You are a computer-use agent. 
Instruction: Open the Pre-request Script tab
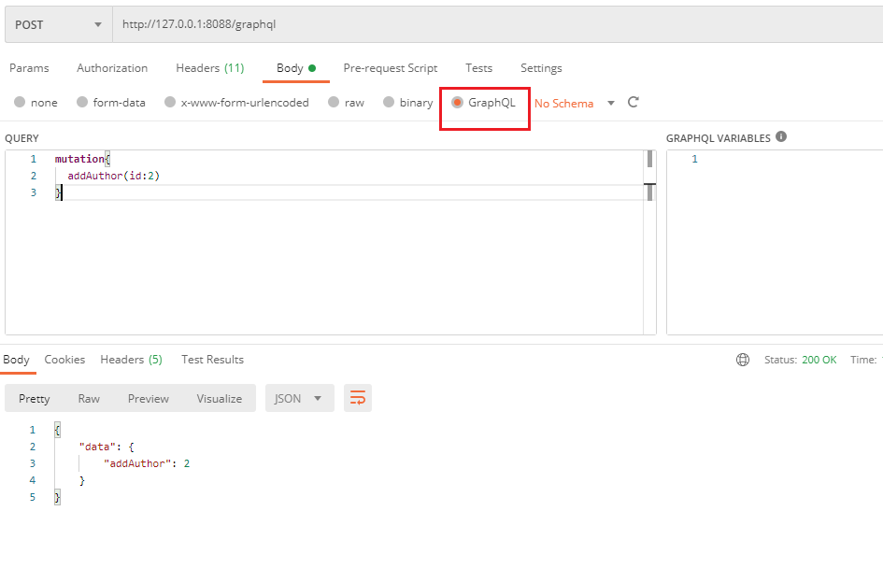391,68
